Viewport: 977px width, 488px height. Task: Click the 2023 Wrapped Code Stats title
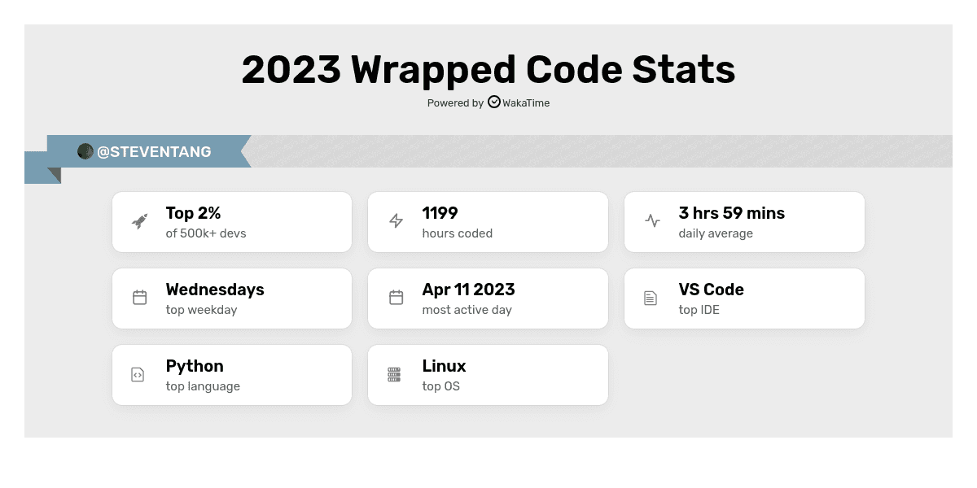click(x=488, y=69)
